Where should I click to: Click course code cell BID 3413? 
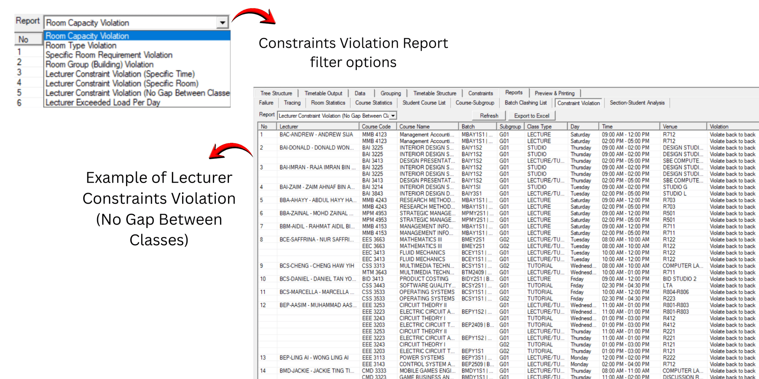pos(373,279)
